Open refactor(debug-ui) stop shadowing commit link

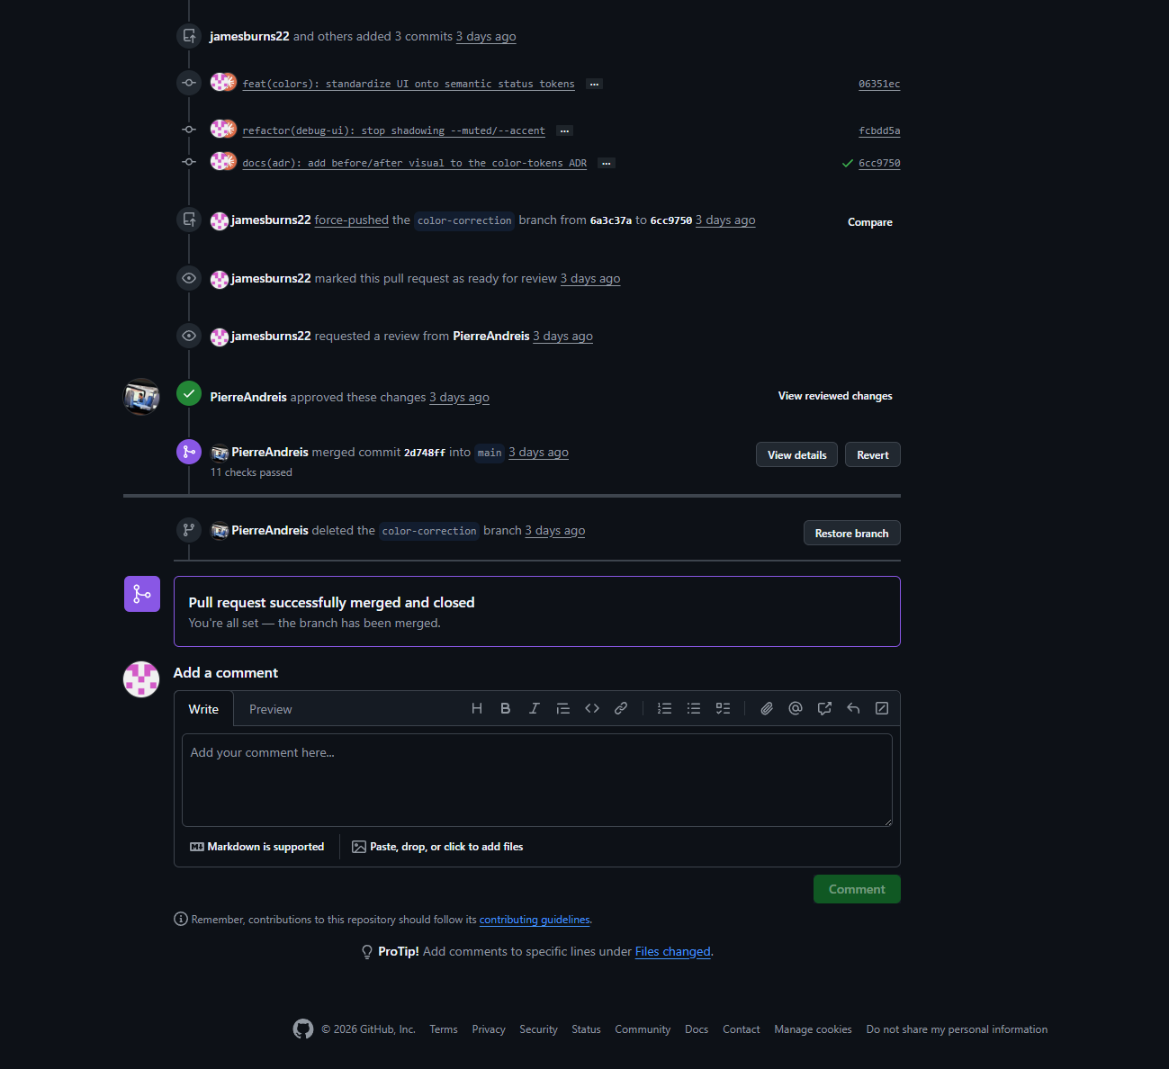click(x=393, y=130)
